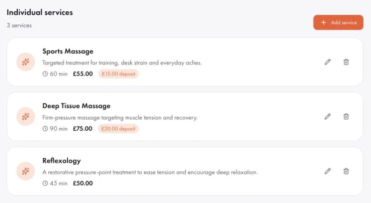Screen dimensions: 371x203
Task: Click the £15.00 deposit badge
Action: click(119, 74)
